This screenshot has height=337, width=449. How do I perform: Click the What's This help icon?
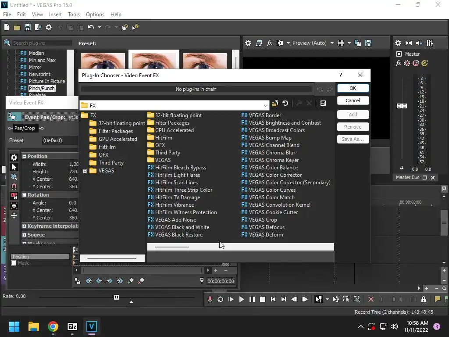coord(135,27)
